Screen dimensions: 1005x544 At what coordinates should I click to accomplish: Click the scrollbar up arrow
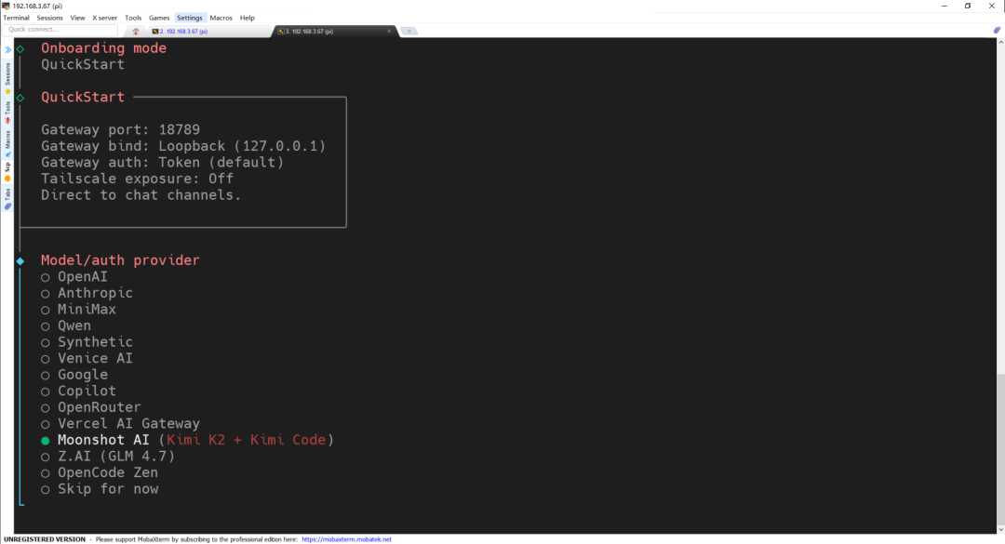1000,42
